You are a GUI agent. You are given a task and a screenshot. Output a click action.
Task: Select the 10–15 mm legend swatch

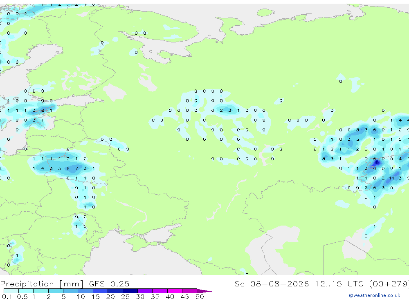[x=85, y=291]
